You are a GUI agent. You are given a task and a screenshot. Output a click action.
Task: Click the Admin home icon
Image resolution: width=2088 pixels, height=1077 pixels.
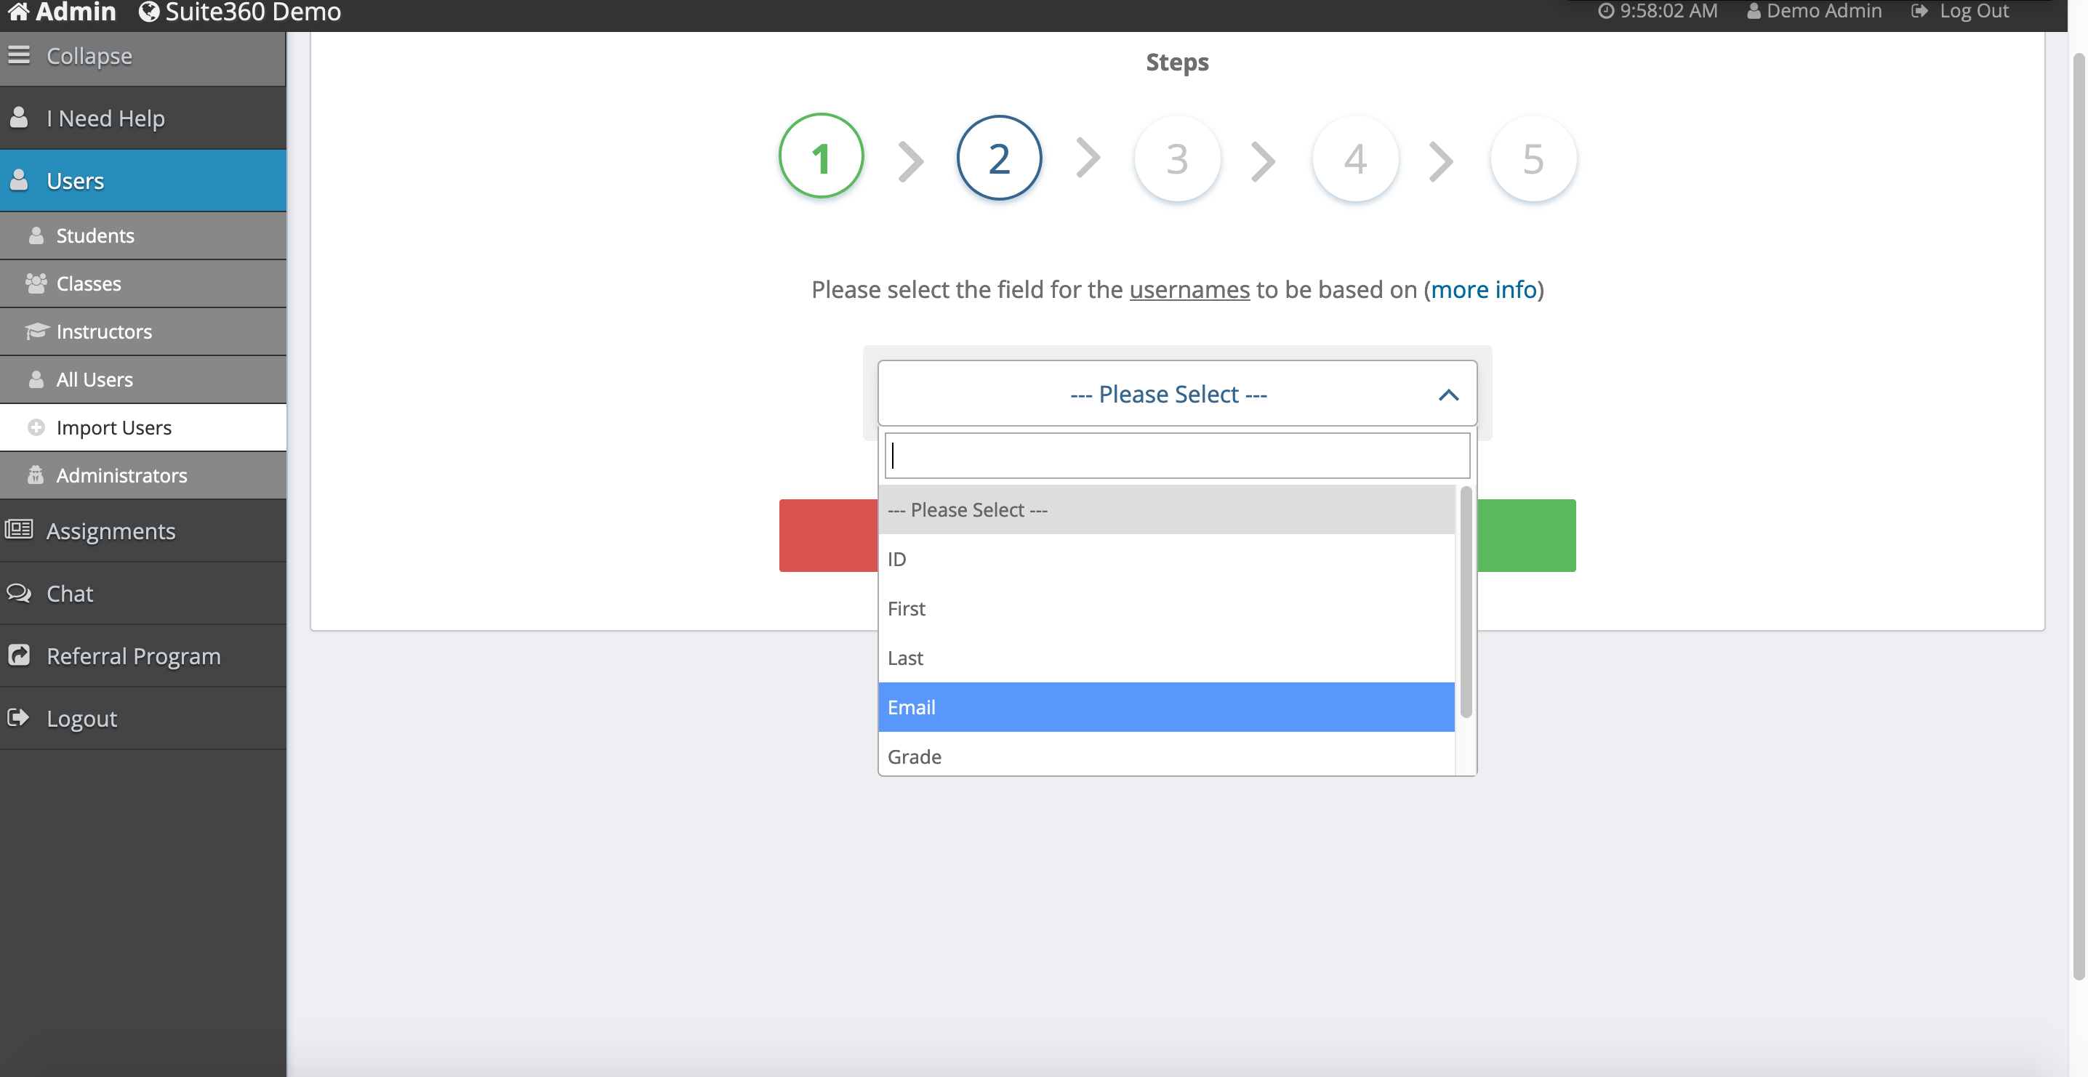click(18, 12)
